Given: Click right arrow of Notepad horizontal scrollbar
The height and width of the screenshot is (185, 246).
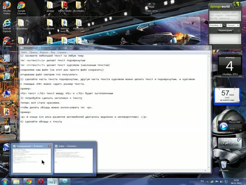Looking at the screenshot, I should (205, 170).
